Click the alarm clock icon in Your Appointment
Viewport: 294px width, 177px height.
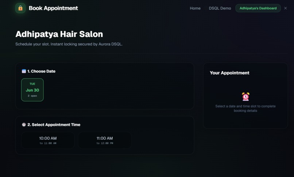click(x=245, y=96)
